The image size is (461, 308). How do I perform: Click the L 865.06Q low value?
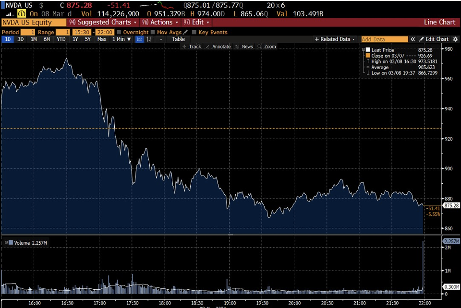251,14
